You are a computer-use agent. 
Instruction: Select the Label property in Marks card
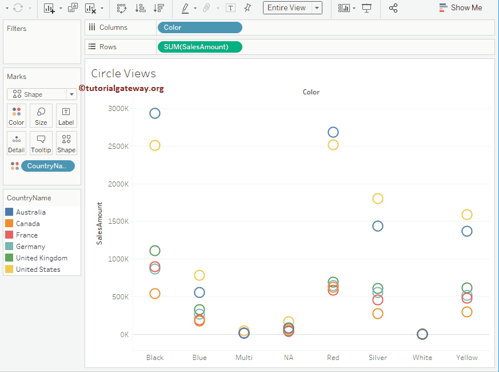click(66, 115)
